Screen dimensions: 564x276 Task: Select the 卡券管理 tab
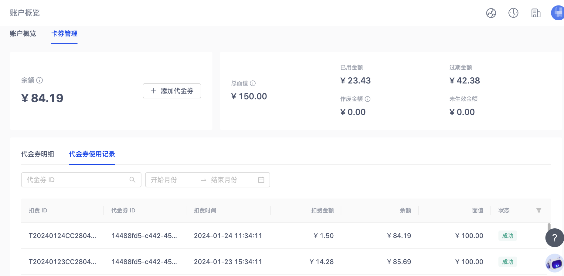pyautogui.click(x=64, y=34)
